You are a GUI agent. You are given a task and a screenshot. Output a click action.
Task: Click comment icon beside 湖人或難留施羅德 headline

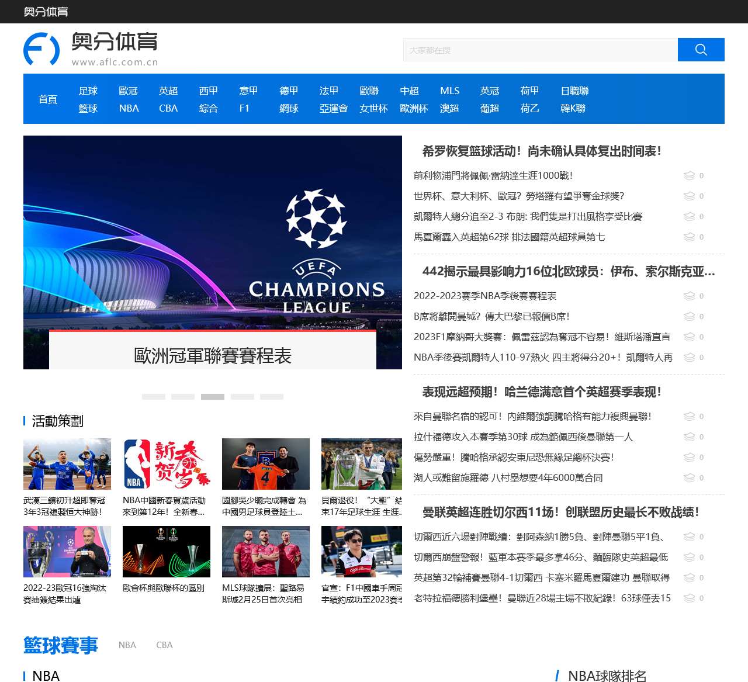tap(689, 477)
